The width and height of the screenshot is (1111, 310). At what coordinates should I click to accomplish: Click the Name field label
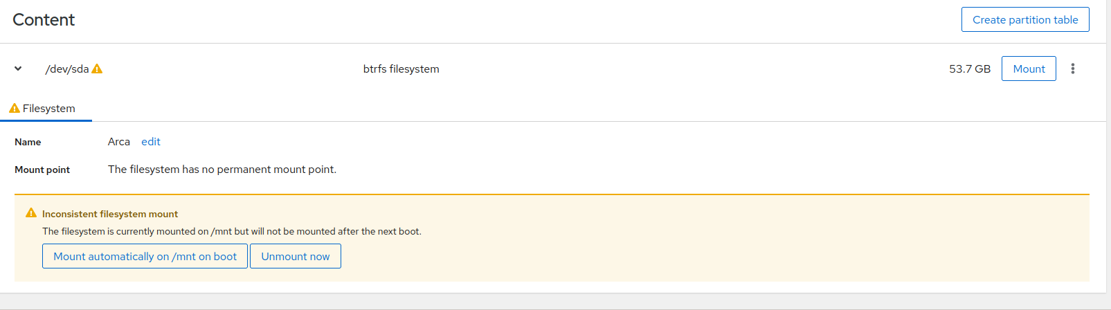(28, 142)
